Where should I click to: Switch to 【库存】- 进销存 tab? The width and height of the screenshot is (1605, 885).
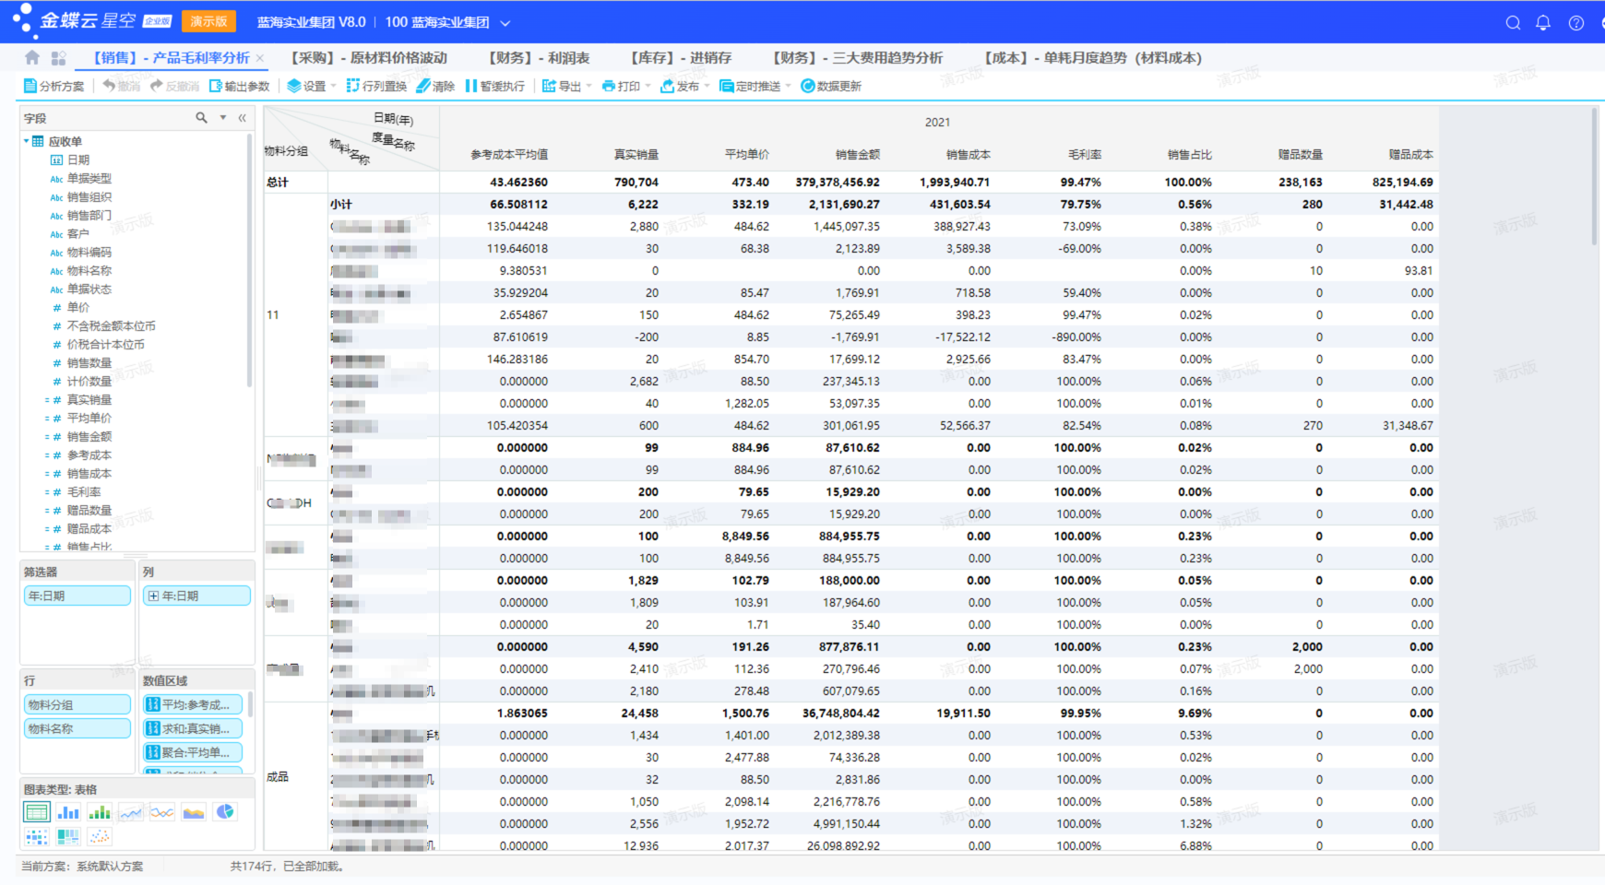tap(682, 58)
